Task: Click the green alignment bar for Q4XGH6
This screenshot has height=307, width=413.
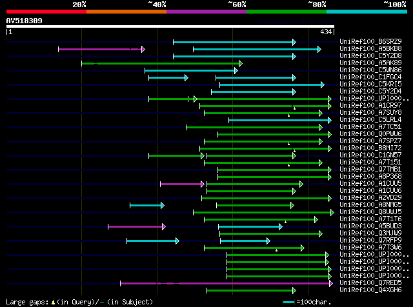Action: pos(251,291)
